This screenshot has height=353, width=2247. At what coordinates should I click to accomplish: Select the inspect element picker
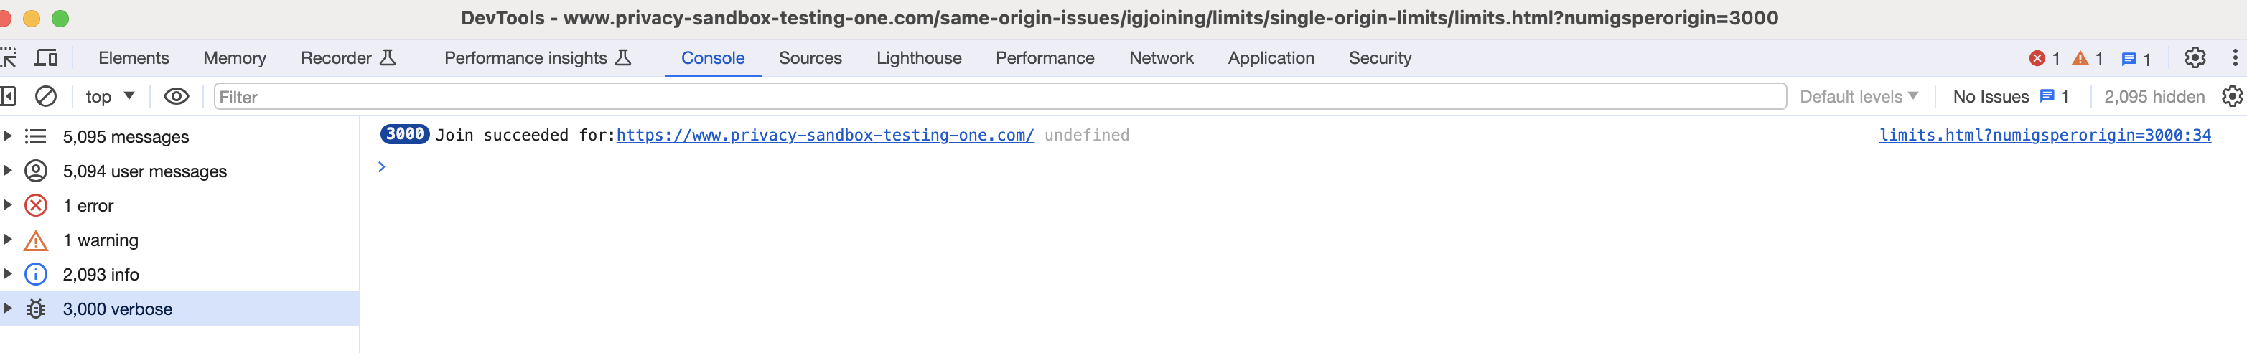[9, 58]
